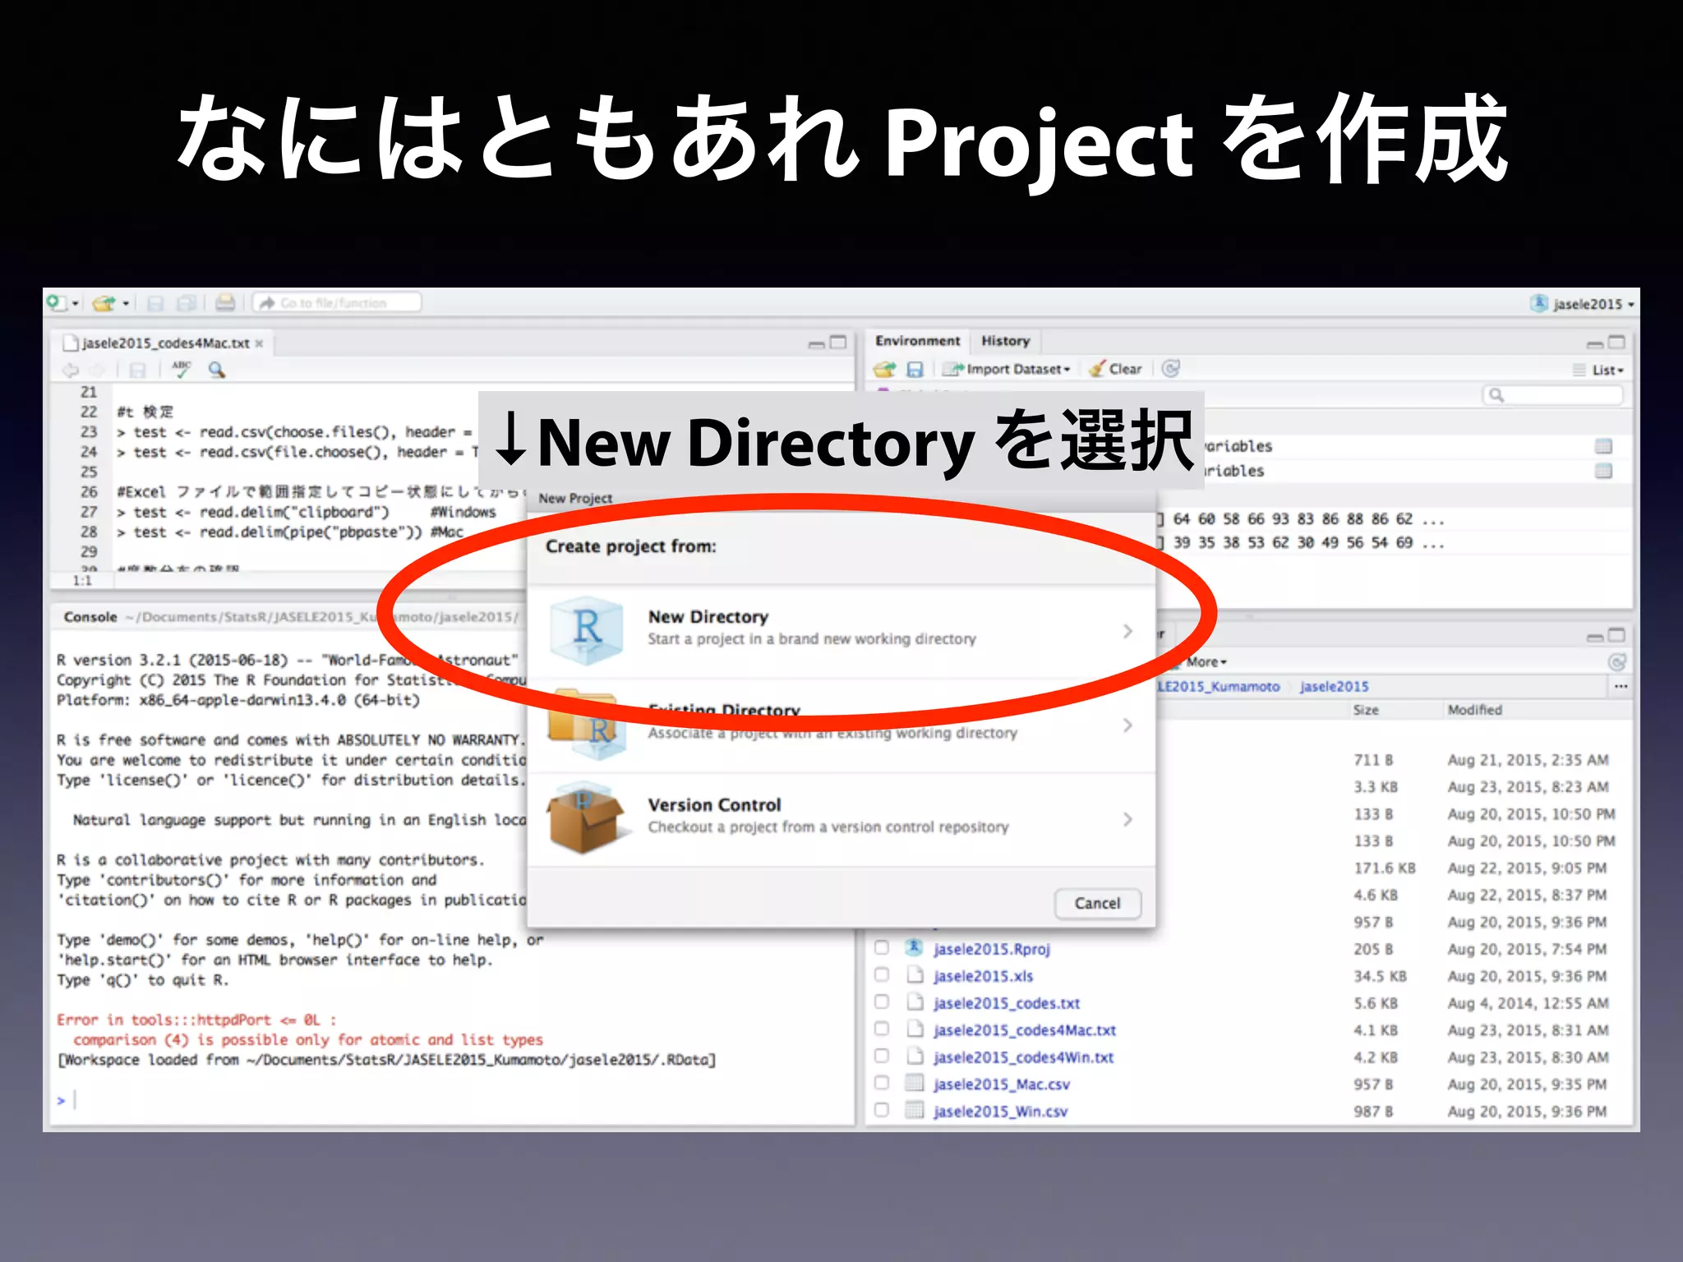Click the spell check ABC icon in editor
This screenshot has width=1683, height=1262.
(182, 369)
